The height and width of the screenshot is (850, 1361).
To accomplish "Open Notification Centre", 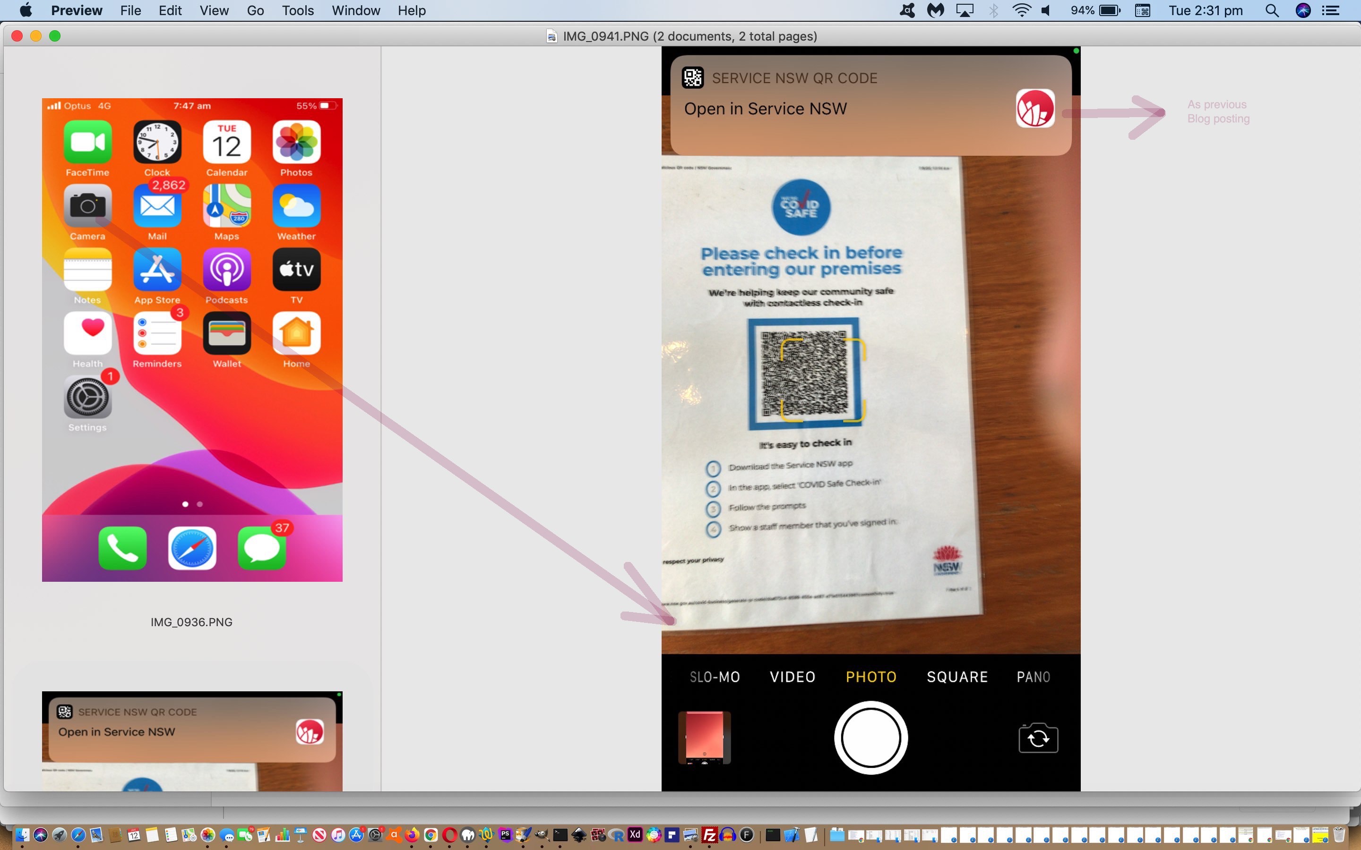I will (x=1331, y=10).
